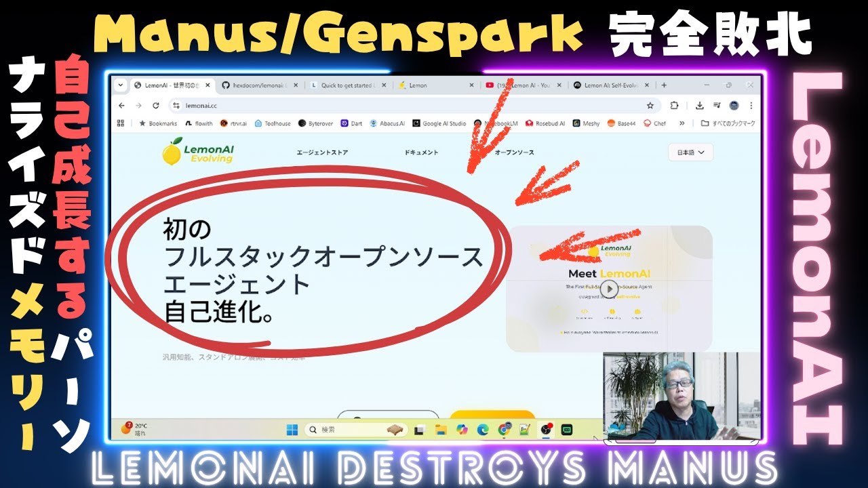The height and width of the screenshot is (488, 868).
Task: Open File Explorer from the taskbar
Action: click(x=441, y=430)
